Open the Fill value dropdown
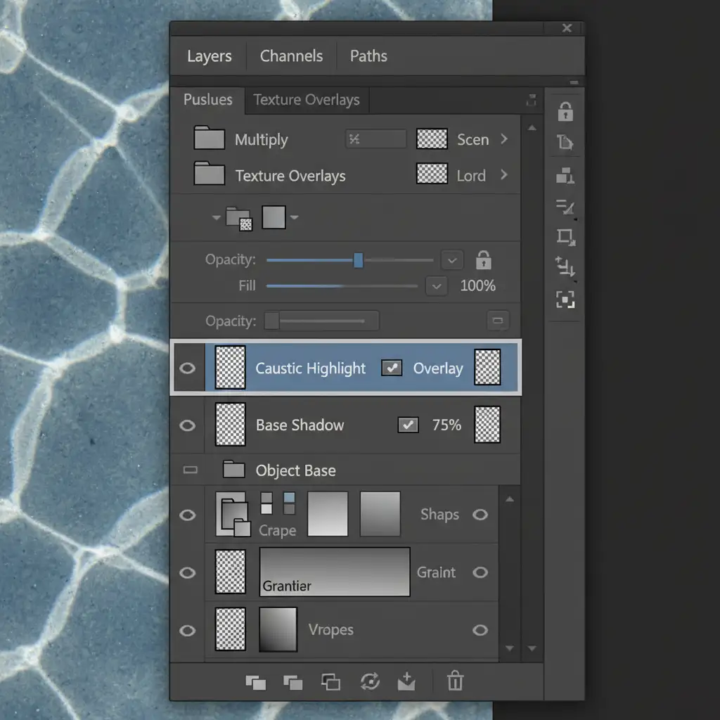 [x=437, y=286]
